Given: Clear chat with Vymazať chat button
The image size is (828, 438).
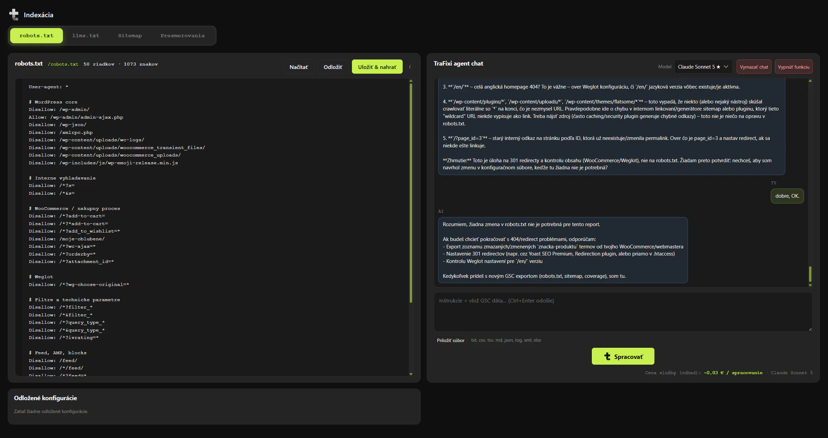Looking at the screenshot, I should 754,67.
